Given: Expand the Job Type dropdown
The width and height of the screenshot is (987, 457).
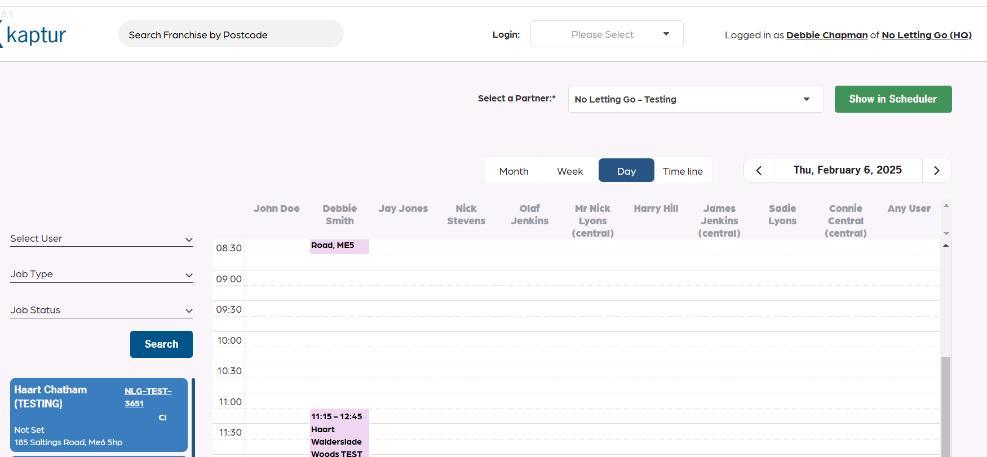Looking at the screenshot, I should 101,274.
